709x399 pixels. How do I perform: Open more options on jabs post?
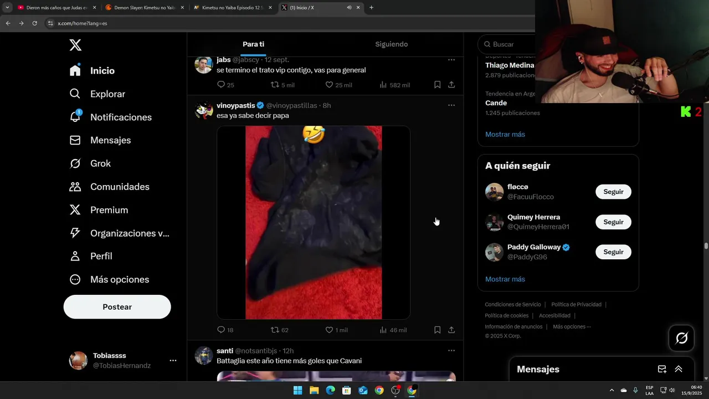click(x=451, y=60)
